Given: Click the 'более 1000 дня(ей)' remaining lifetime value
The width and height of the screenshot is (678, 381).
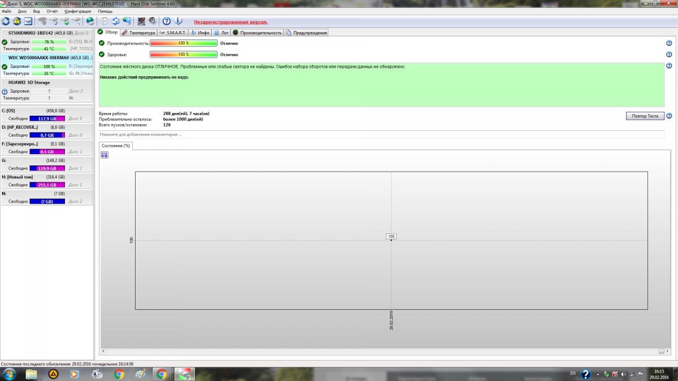Looking at the screenshot, I should click(x=182, y=119).
